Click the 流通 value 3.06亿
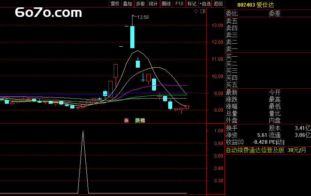This screenshot has width=311, height=196. pyautogui.click(x=303, y=135)
